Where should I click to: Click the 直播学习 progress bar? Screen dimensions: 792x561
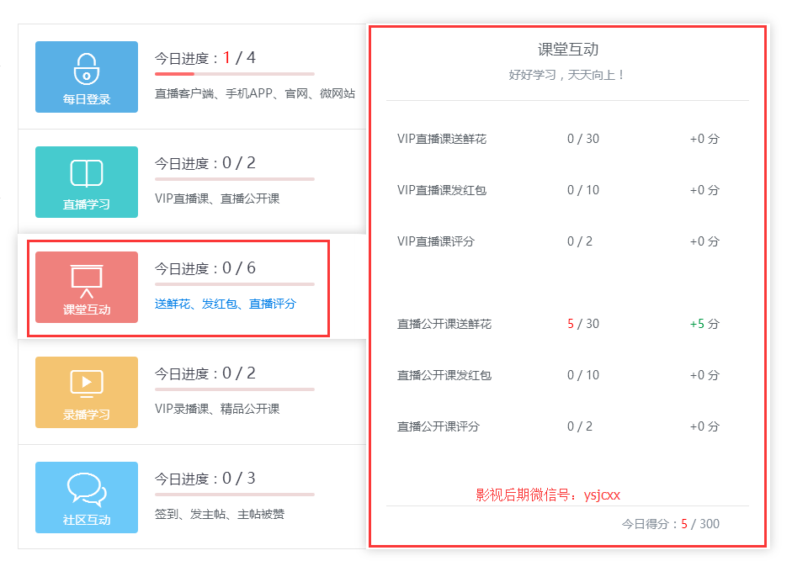[234, 179]
